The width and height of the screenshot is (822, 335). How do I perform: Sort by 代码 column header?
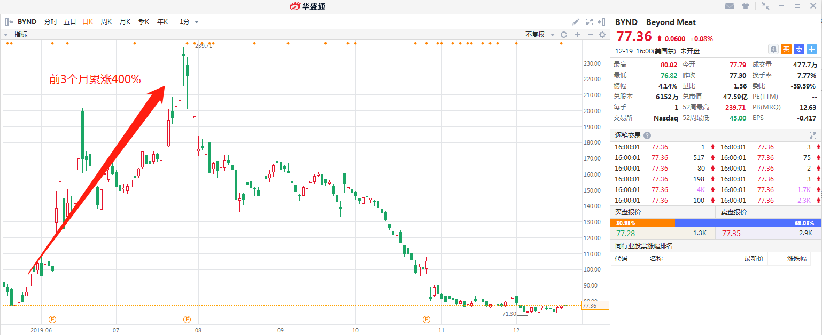(621, 259)
